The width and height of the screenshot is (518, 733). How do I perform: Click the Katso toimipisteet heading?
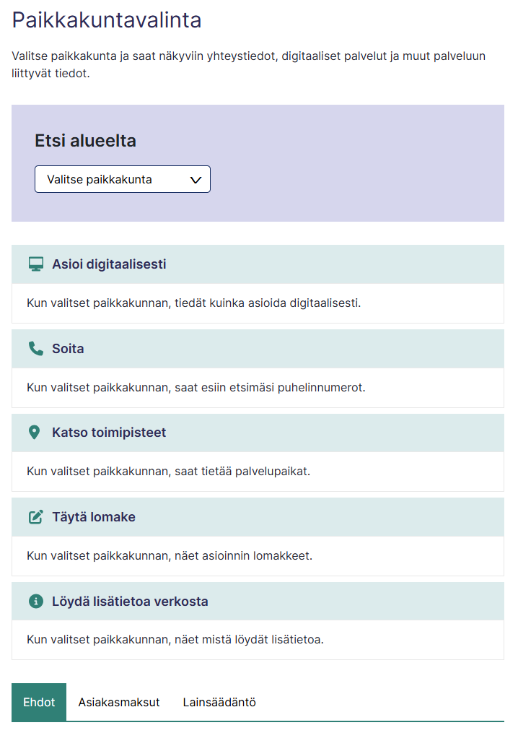pyautogui.click(x=109, y=433)
